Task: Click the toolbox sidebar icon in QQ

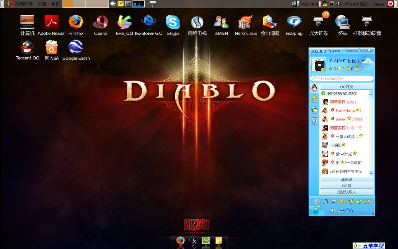Action: click(314, 120)
